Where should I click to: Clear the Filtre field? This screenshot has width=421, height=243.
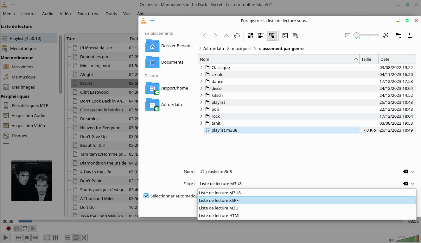[405, 184]
